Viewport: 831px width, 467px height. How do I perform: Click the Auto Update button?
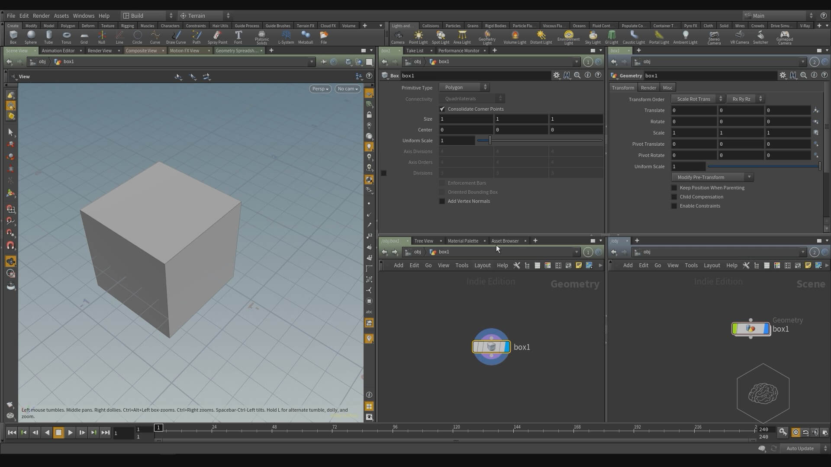[x=799, y=448]
